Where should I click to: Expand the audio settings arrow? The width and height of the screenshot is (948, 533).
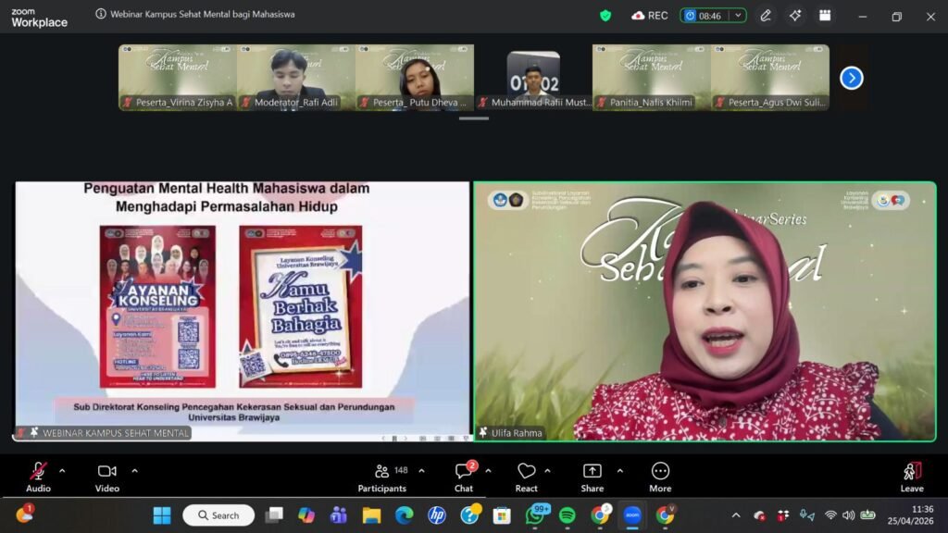point(62,470)
